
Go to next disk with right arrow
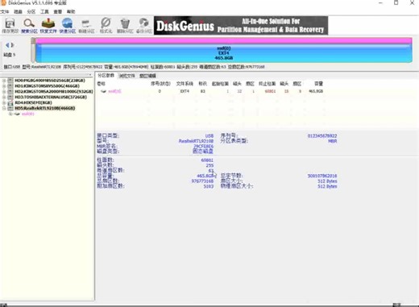[x=12, y=45]
